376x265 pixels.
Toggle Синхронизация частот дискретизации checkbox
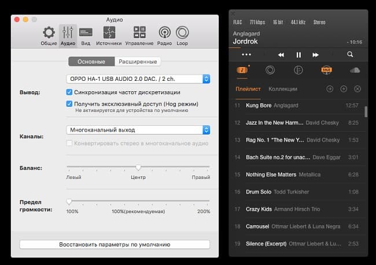click(69, 92)
